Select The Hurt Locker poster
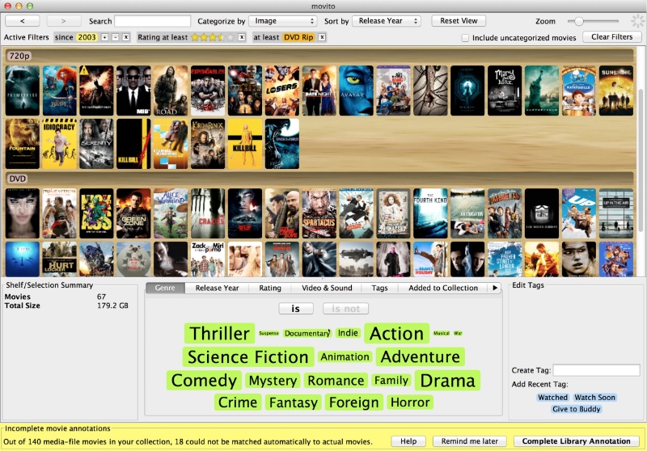This screenshot has width=647, height=451. click(x=59, y=259)
